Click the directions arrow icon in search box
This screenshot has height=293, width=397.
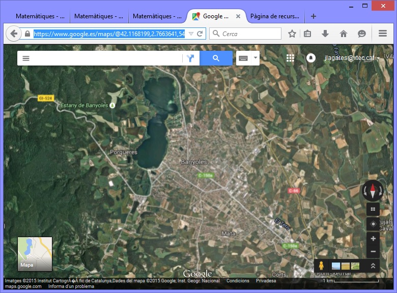click(x=190, y=58)
